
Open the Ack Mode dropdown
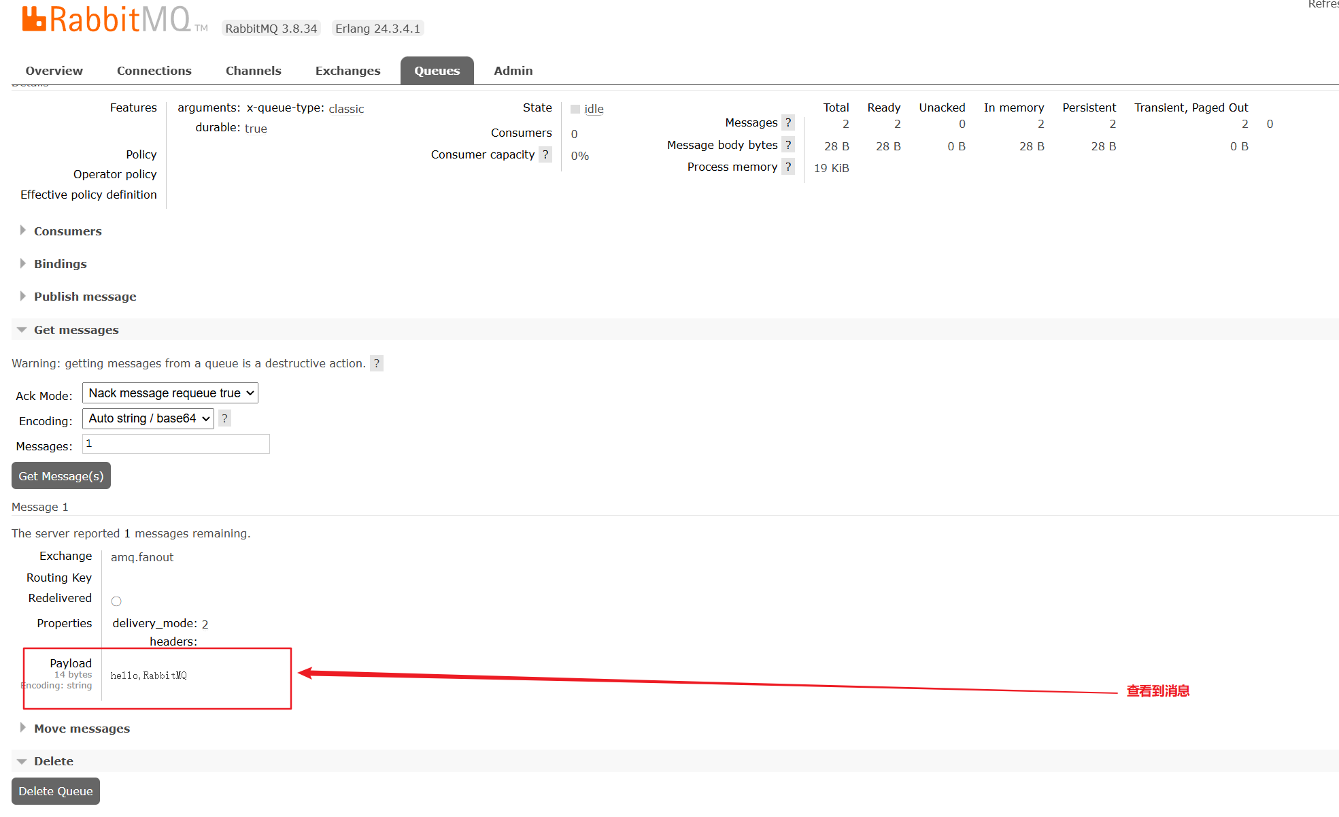pos(170,393)
